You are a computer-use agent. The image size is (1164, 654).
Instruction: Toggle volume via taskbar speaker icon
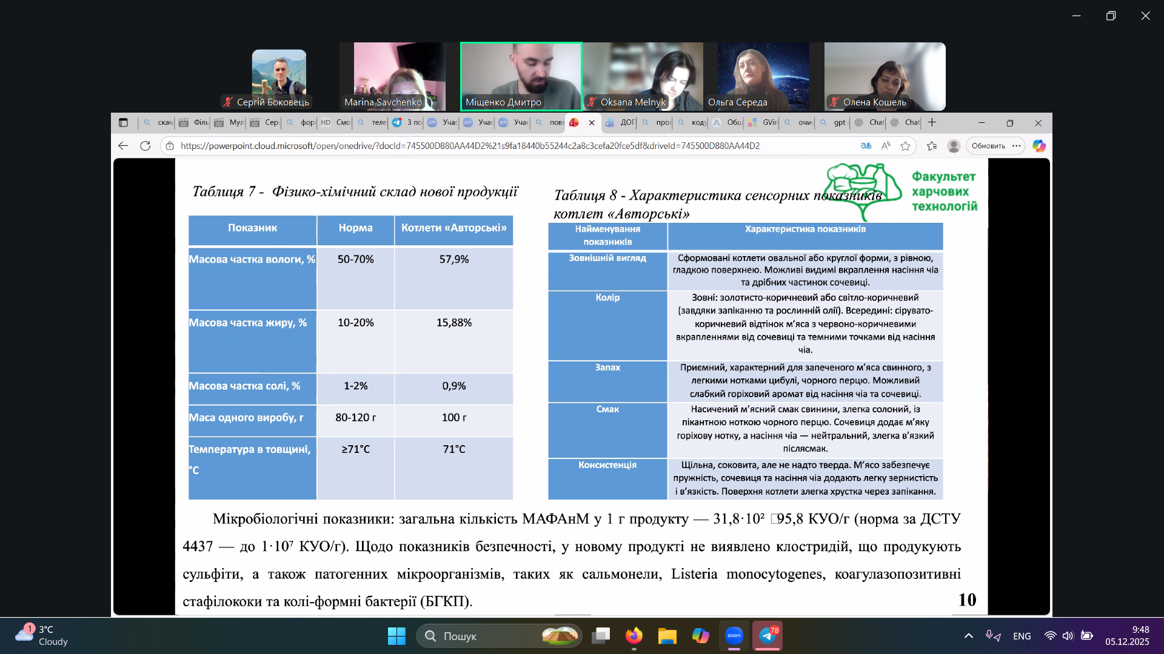pos(1068,636)
